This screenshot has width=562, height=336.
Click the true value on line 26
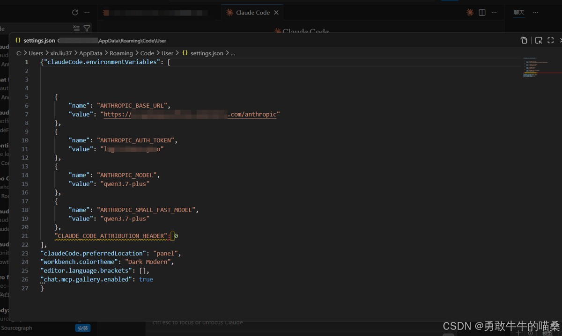pos(146,279)
